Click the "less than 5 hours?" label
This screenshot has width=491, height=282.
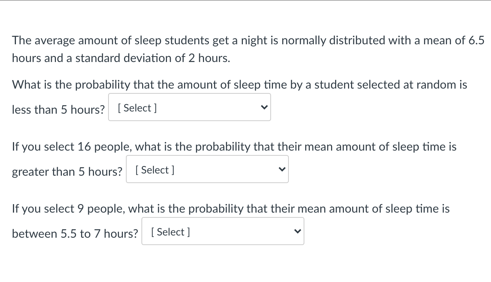pyautogui.click(x=59, y=110)
